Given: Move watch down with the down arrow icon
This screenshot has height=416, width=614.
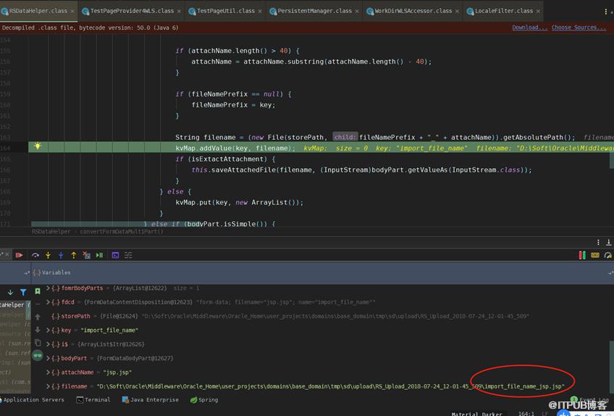Looking at the screenshot, I should [x=38, y=330].
